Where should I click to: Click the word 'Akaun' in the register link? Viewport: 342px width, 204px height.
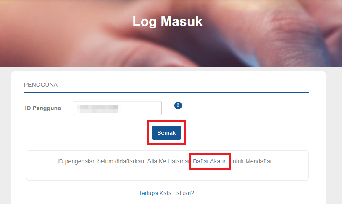click(218, 161)
